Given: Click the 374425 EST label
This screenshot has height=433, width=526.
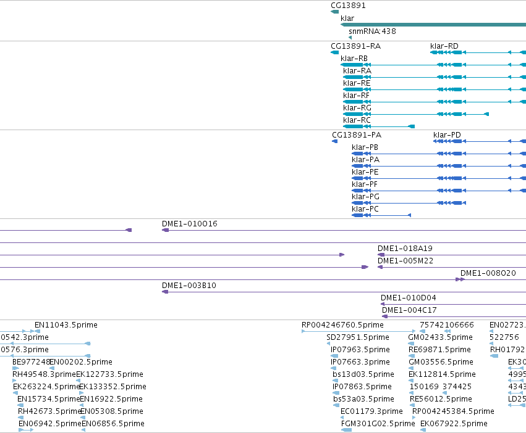Looking at the screenshot, I should pyautogui.click(x=457, y=387).
